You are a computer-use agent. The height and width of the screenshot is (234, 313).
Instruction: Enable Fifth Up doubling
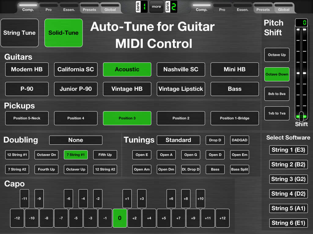pos(105,155)
